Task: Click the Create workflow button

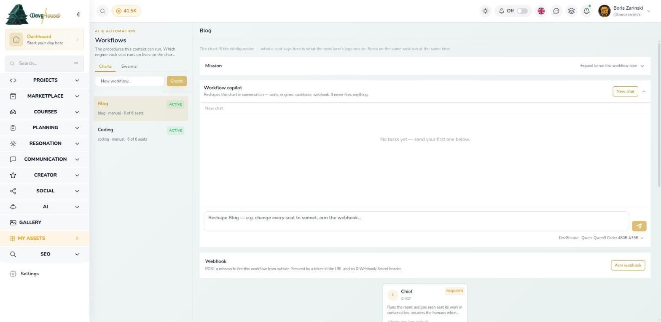Action: point(177,81)
